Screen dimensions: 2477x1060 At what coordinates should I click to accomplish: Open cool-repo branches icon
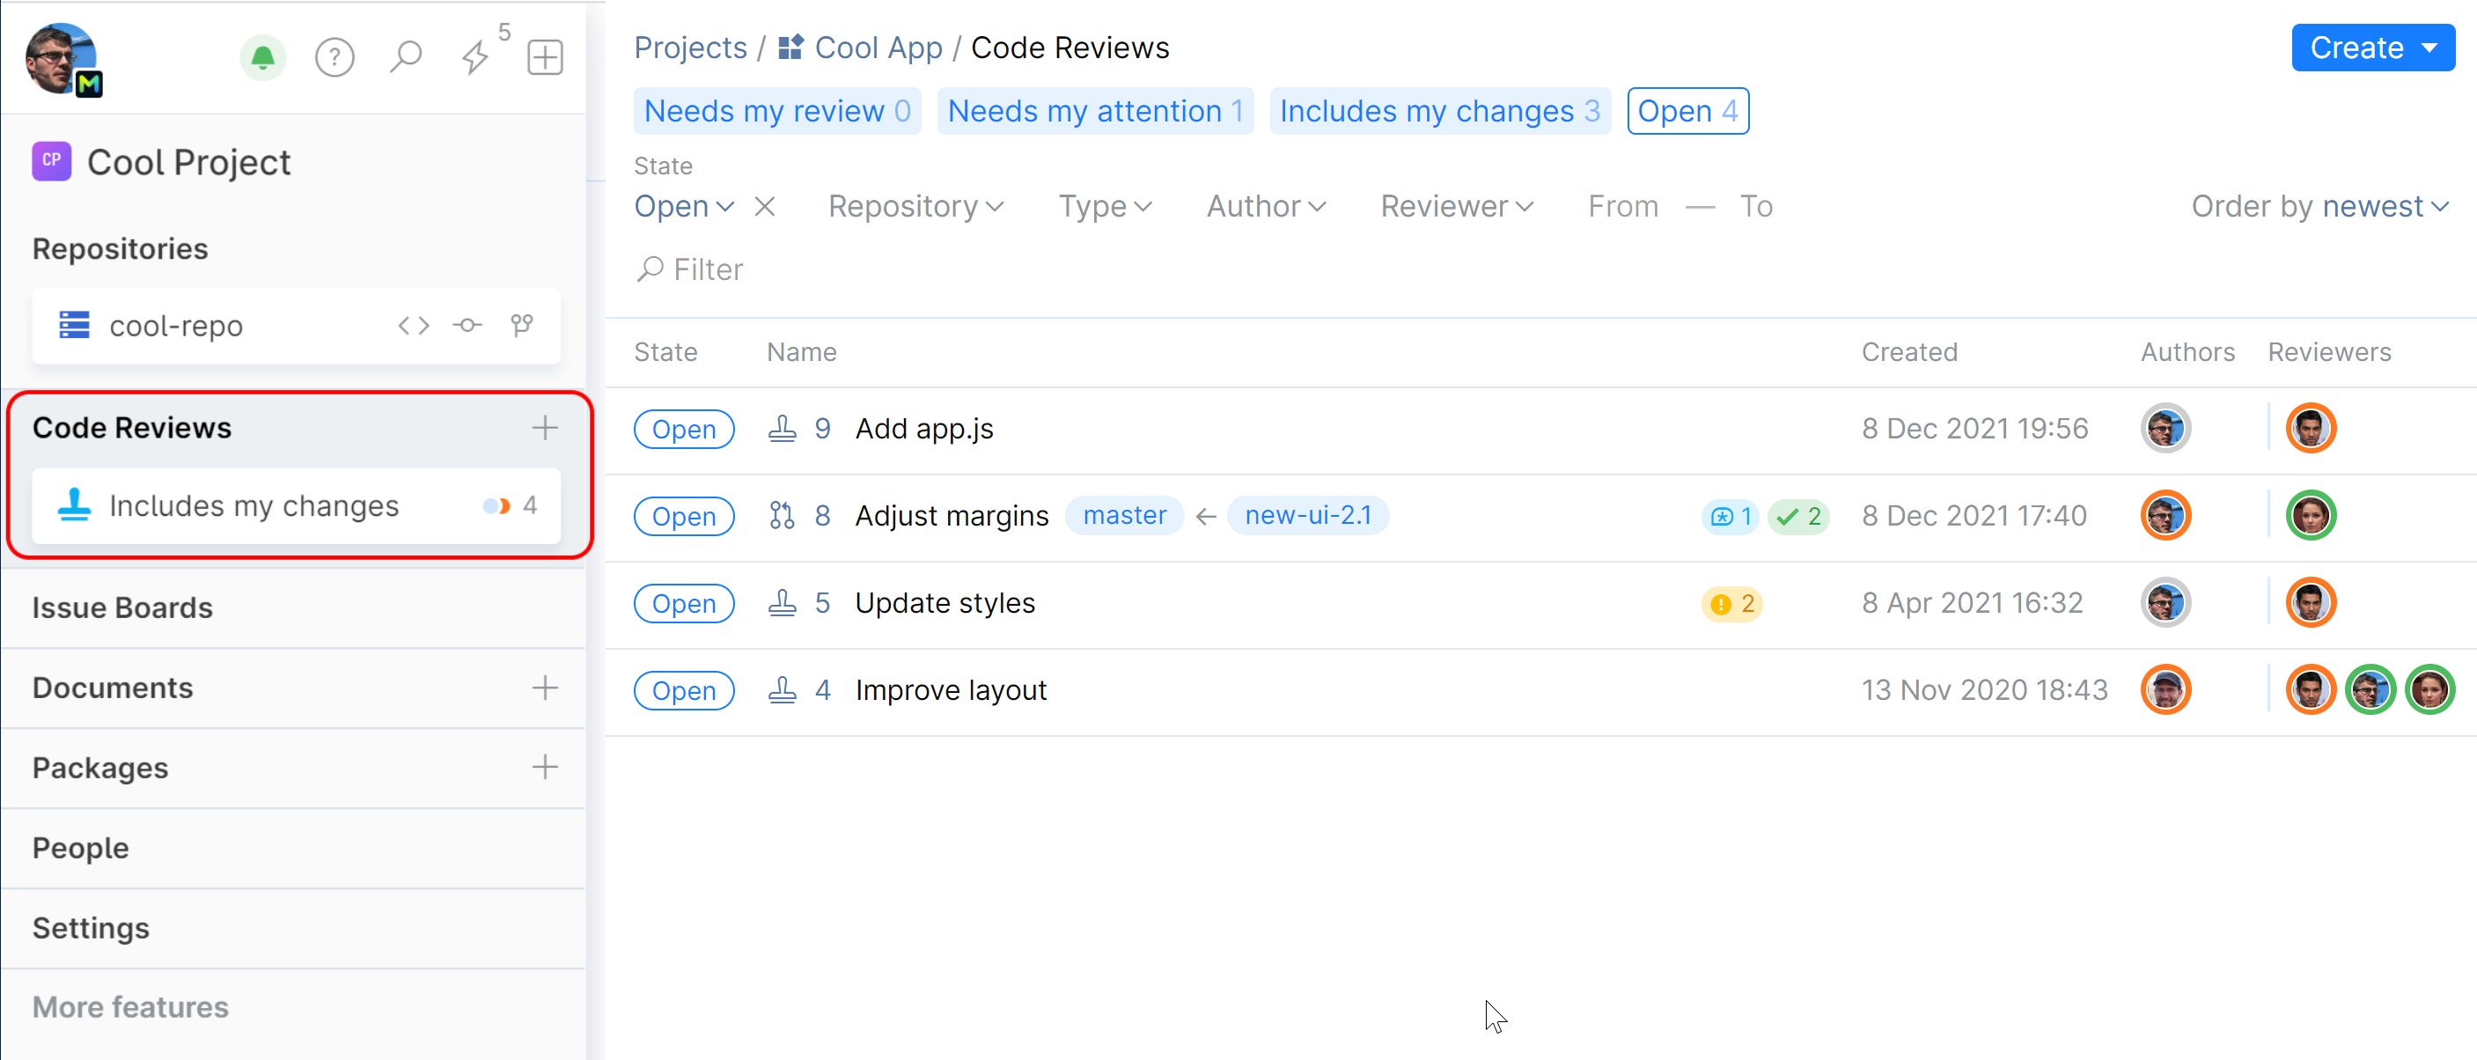point(522,326)
